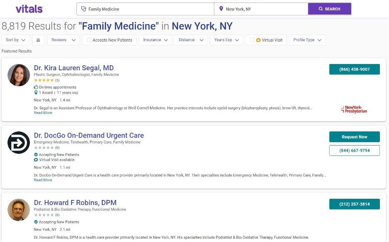Expand the Insurance filter dropdown
Screen dimensions: 389x242
[x=155, y=40]
